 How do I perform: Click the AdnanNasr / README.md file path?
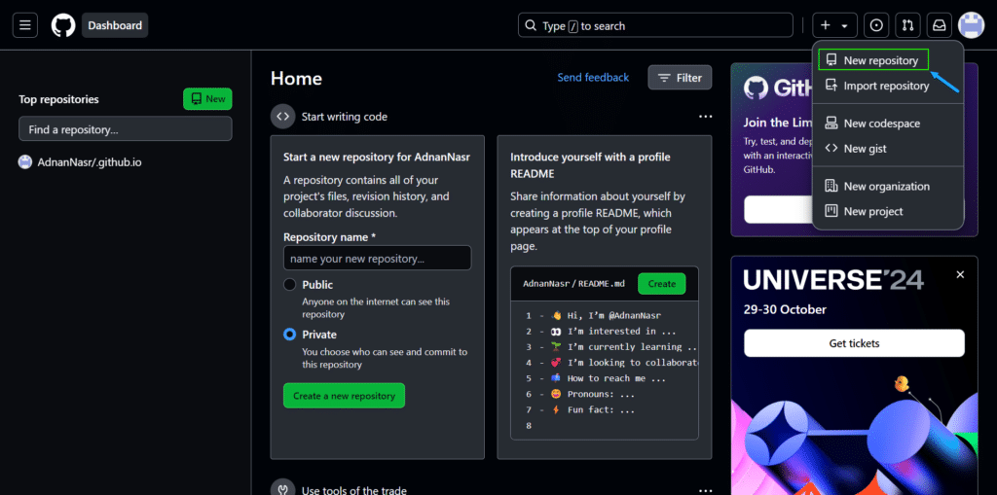coord(572,283)
